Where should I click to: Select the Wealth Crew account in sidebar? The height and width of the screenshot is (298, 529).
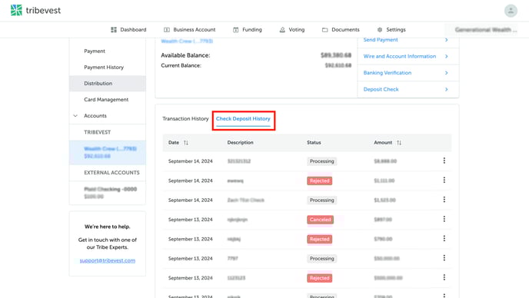click(x=108, y=152)
